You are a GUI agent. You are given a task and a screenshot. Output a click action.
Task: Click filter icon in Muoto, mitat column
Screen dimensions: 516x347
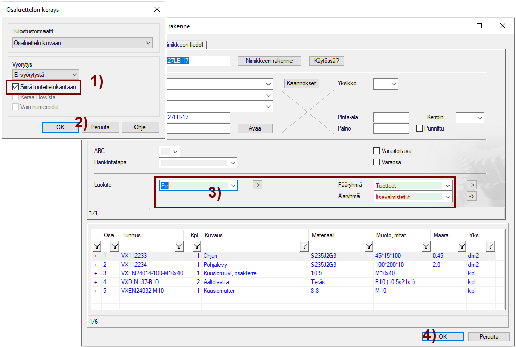pyautogui.click(x=425, y=246)
